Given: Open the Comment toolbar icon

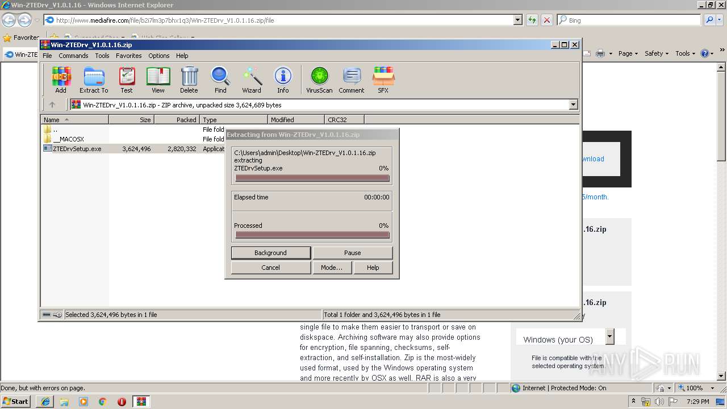Looking at the screenshot, I should 352,80.
